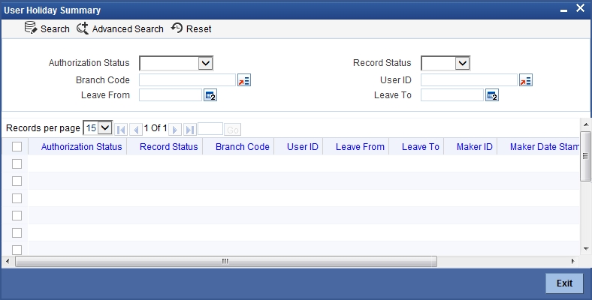Open the Leave To calendar picker
Image resolution: width=592 pixels, height=300 pixels.
click(492, 95)
